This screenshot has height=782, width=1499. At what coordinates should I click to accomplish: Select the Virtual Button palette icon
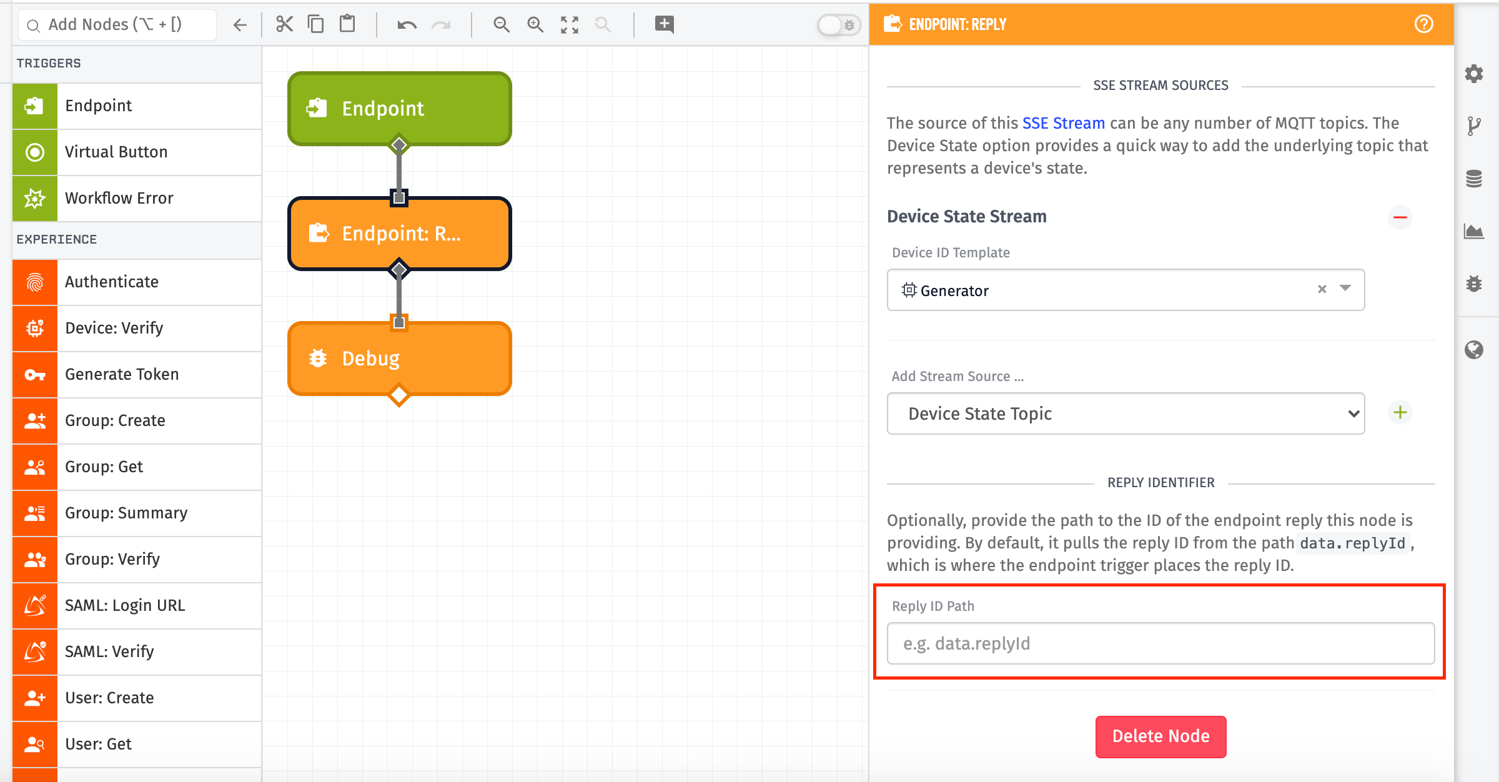[x=35, y=152]
